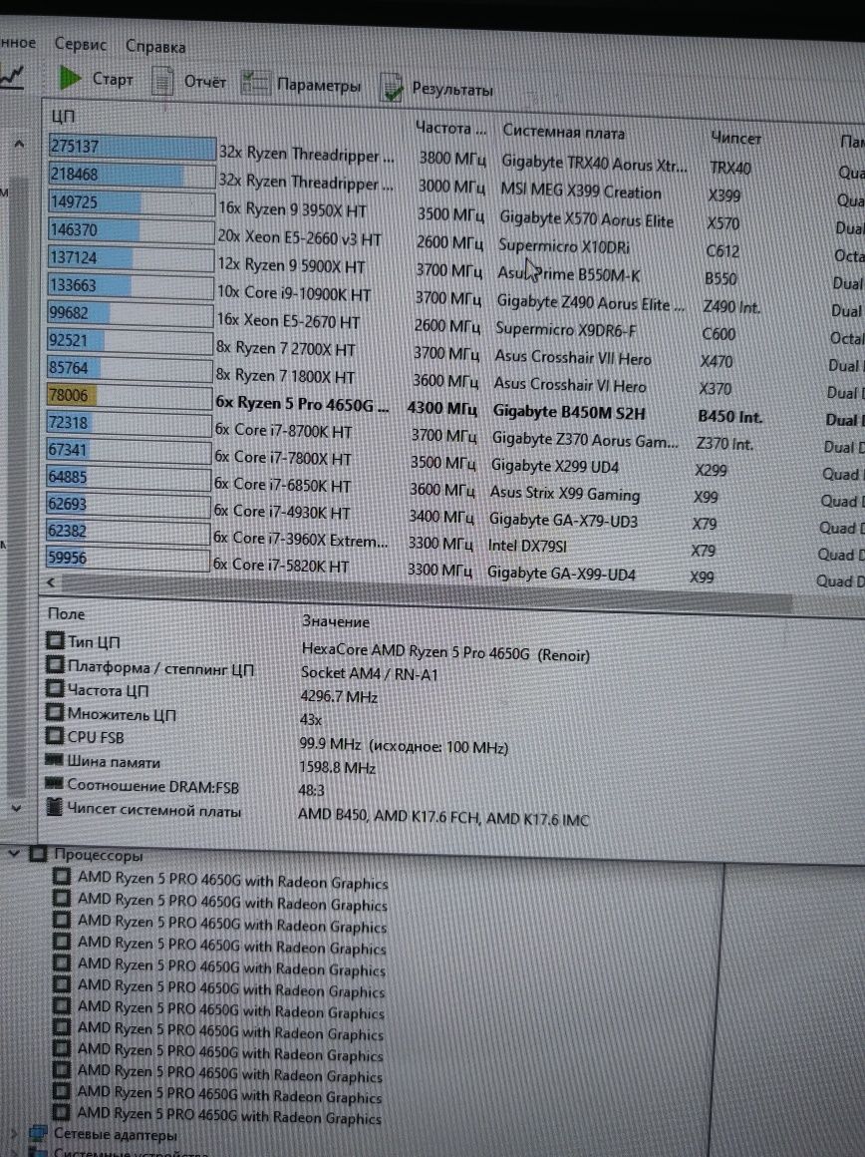This screenshot has height=1157, width=865.
Task: Click the Частота ЦП field icon
Action: pyautogui.click(x=55, y=687)
